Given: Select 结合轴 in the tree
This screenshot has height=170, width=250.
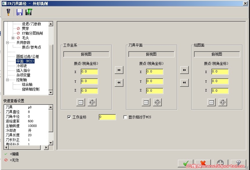Looking at the screenshot, I should coord(27,84).
